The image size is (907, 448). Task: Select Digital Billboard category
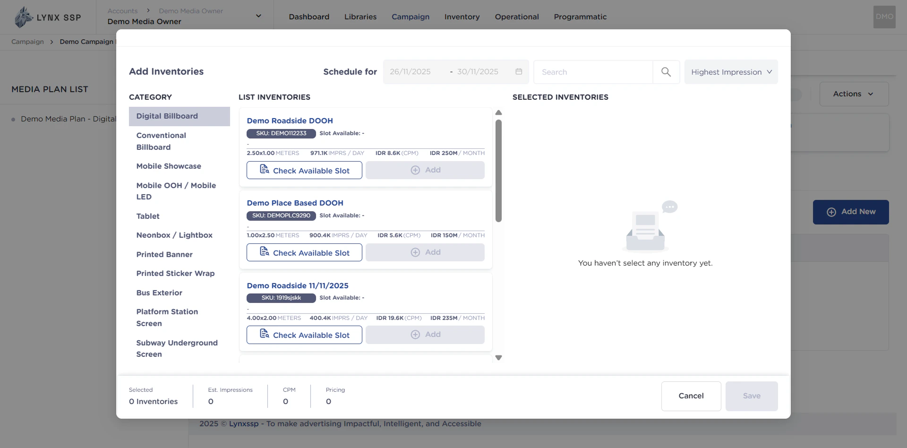(180, 116)
